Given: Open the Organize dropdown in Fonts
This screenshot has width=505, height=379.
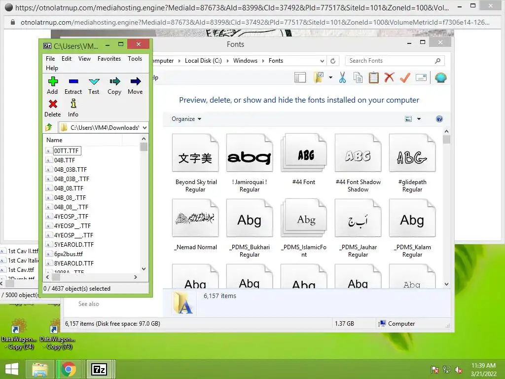Looking at the screenshot, I should pyautogui.click(x=186, y=119).
